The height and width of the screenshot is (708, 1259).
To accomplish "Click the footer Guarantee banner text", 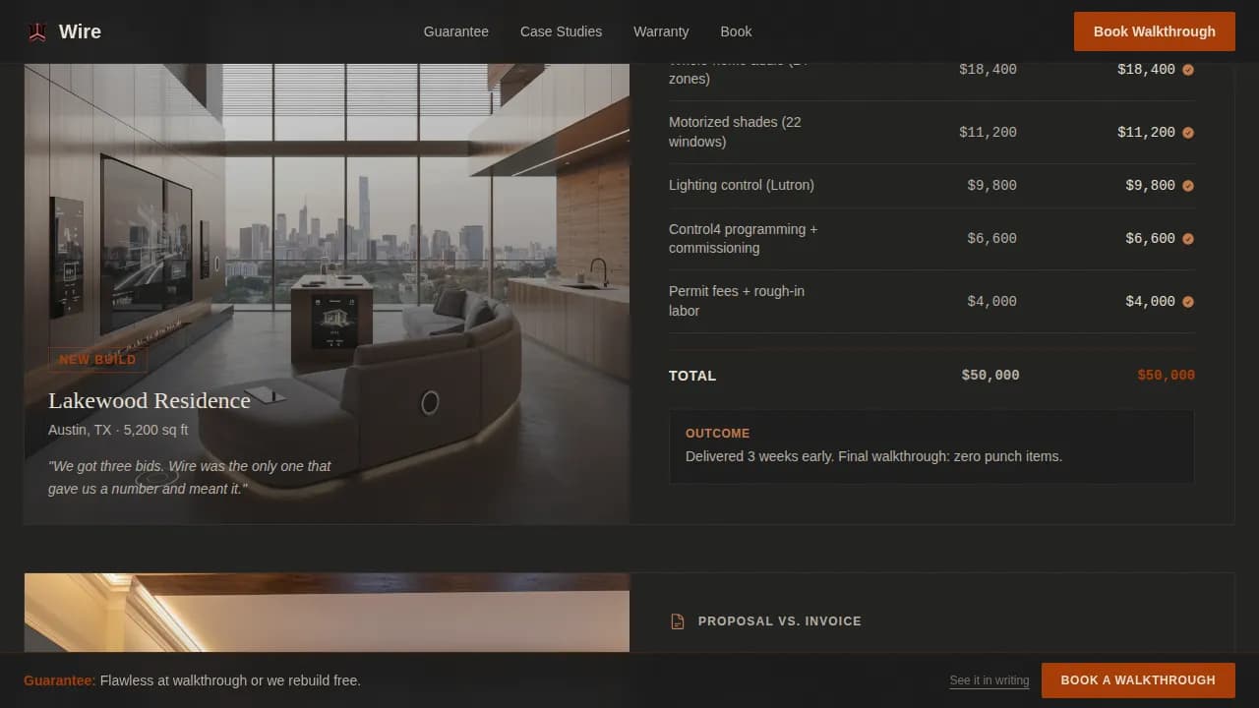I will [x=192, y=680].
